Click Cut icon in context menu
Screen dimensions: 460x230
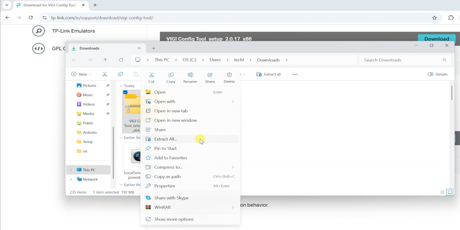point(151,75)
